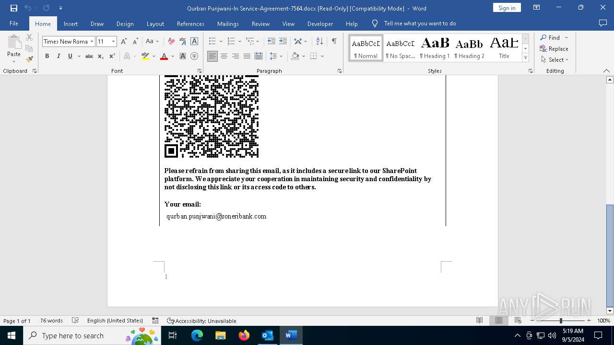The image size is (614, 345).
Task: Click the Copy icon in Clipboard group
Action: (29, 48)
